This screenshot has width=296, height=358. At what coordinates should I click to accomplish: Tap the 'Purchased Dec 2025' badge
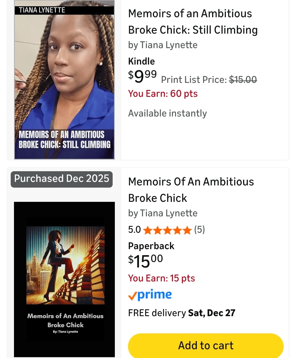(x=62, y=179)
